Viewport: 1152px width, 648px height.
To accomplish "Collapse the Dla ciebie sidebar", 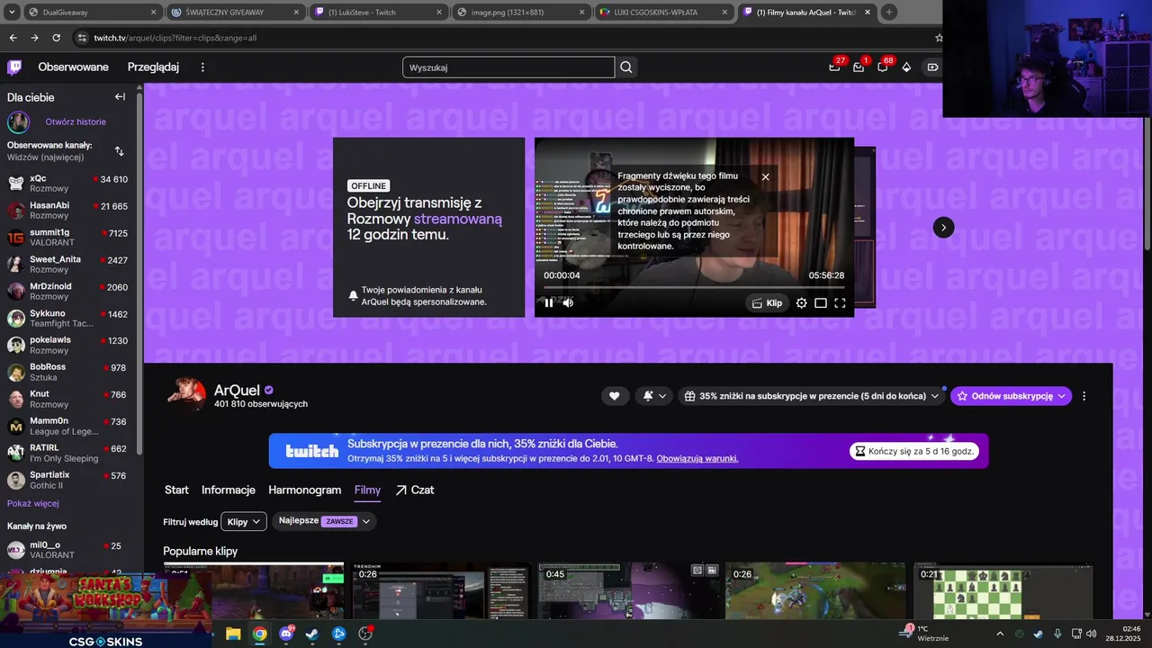I will 120,97.
